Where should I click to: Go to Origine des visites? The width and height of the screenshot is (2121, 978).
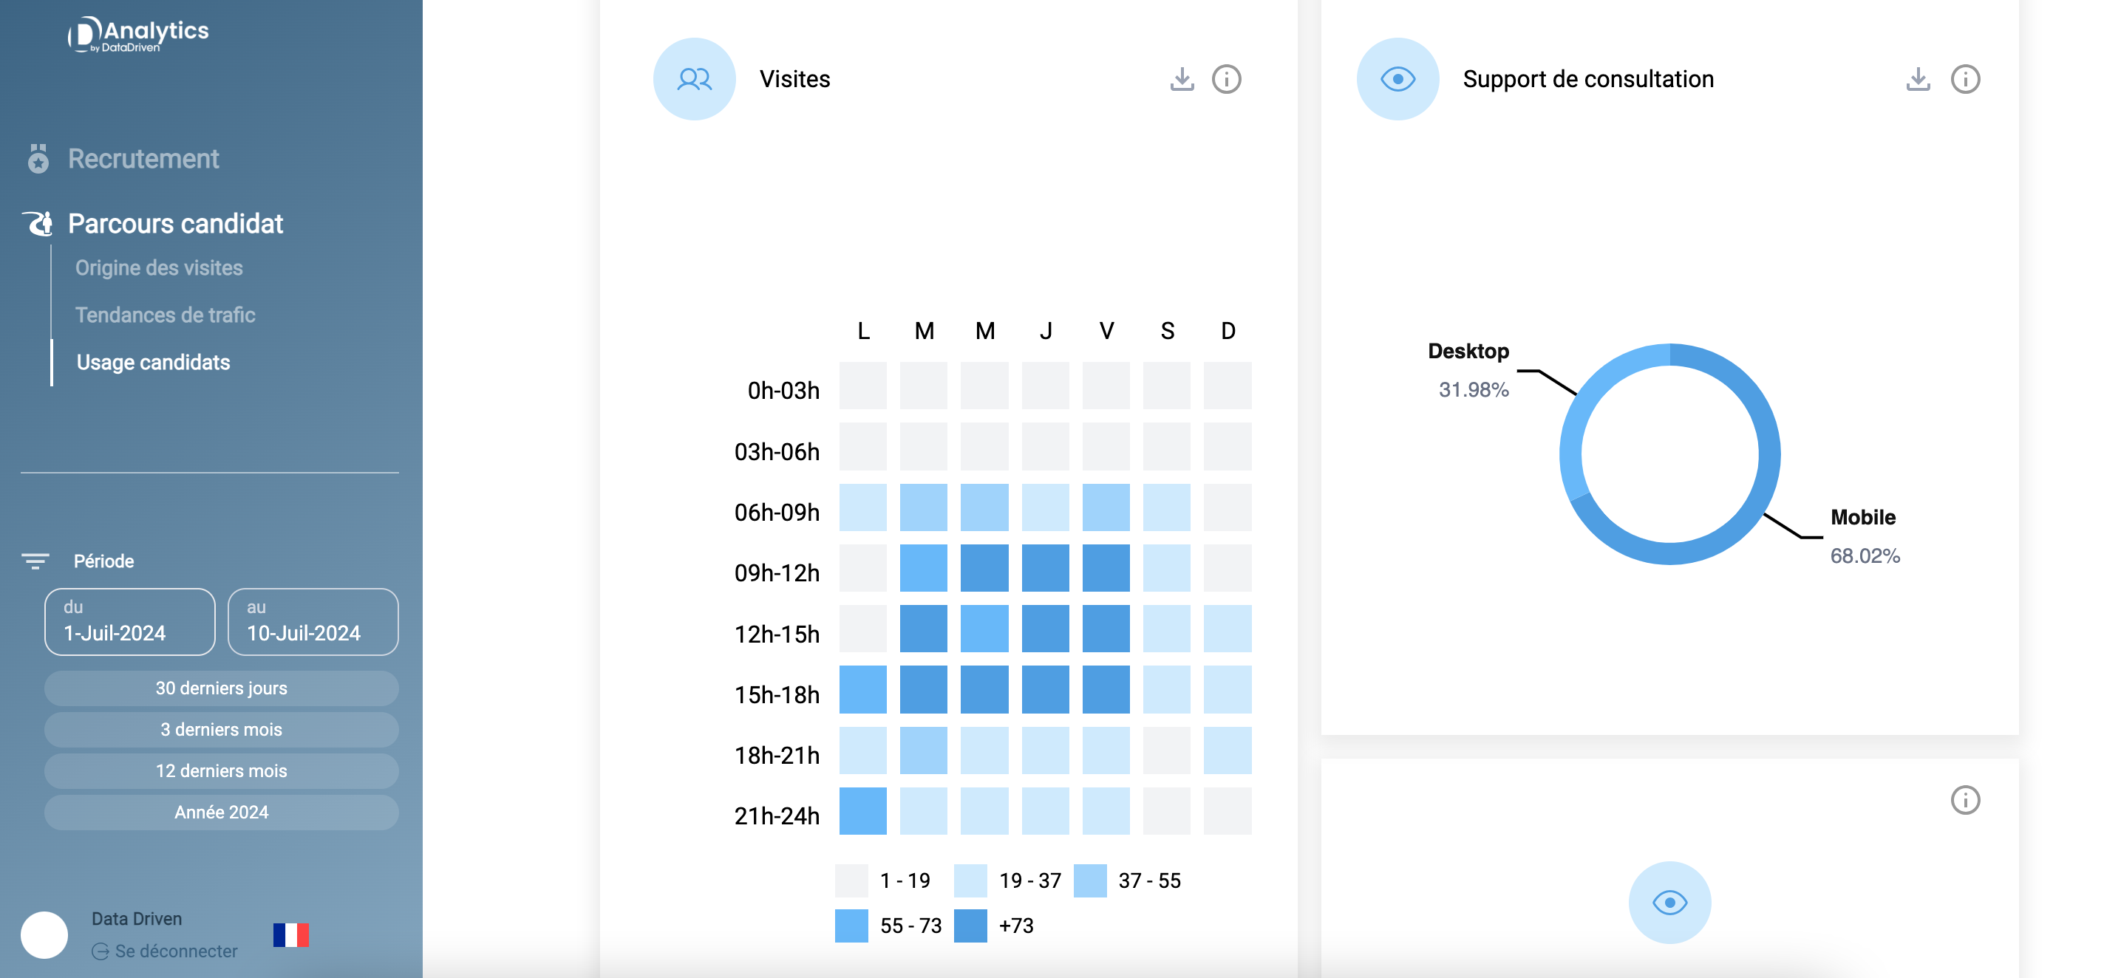159,268
